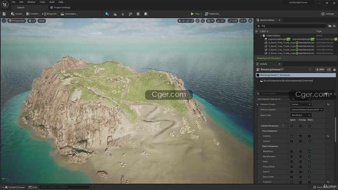Open the Edit menu
338x190 pixels.
(x=22, y=2)
